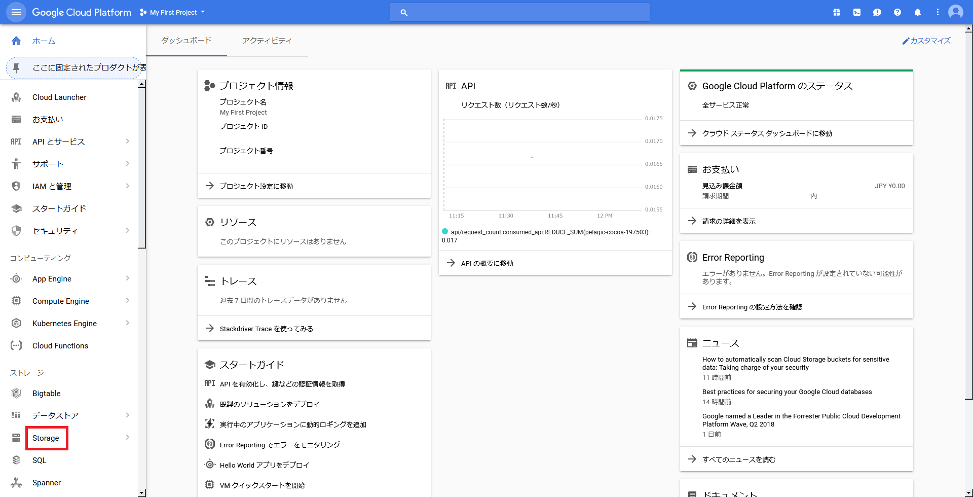
Task: Click the home icon in sidebar
Action: pos(16,41)
